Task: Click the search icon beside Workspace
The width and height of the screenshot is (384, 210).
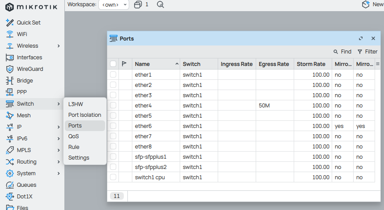Action: [160, 4]
